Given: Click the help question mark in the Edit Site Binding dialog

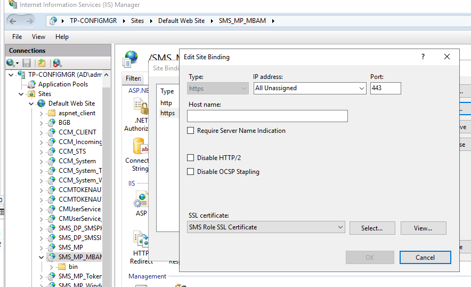Looking at the screenshot, I should point(423,57).
